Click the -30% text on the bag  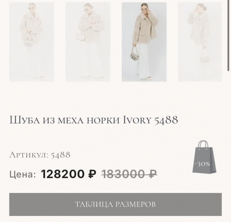coord(202,164)
